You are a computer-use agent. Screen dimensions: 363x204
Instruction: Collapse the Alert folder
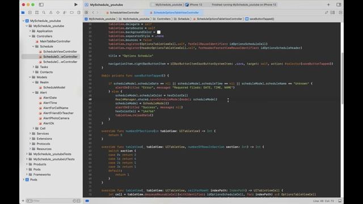33,92
